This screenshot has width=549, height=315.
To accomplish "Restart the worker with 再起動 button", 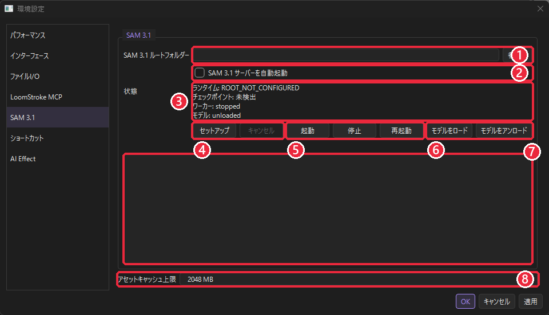I will click(401, 130).
